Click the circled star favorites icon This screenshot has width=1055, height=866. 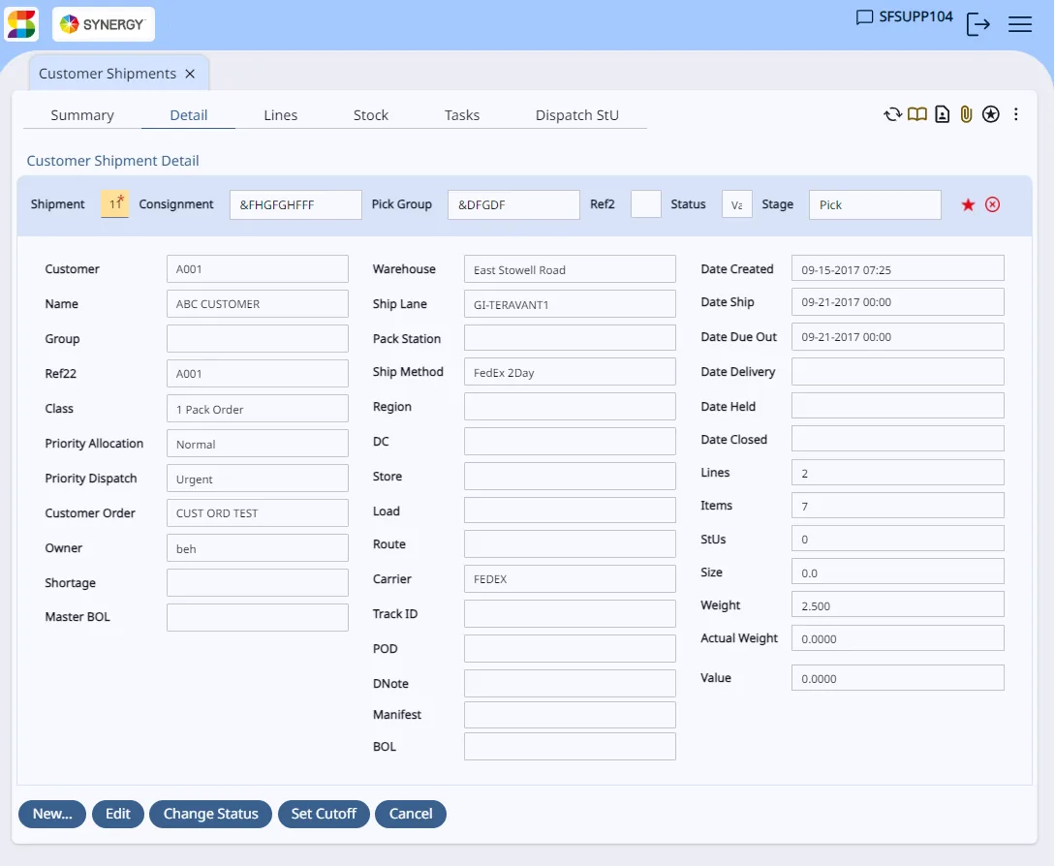coord(990,114)
